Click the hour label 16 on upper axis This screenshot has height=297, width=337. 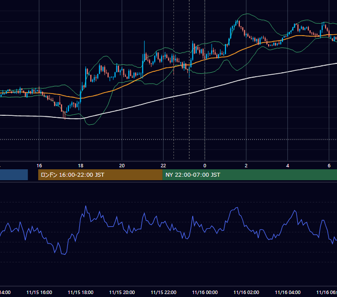[x=39, y=166]
